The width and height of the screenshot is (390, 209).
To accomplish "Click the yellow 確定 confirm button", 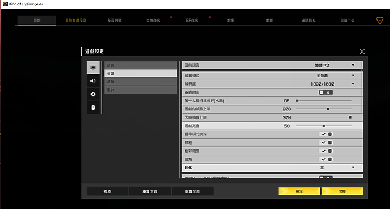I will coord(299,191).
